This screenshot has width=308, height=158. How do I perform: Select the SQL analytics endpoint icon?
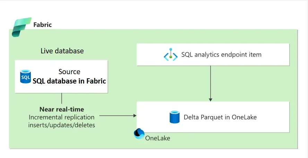(170, 55)
